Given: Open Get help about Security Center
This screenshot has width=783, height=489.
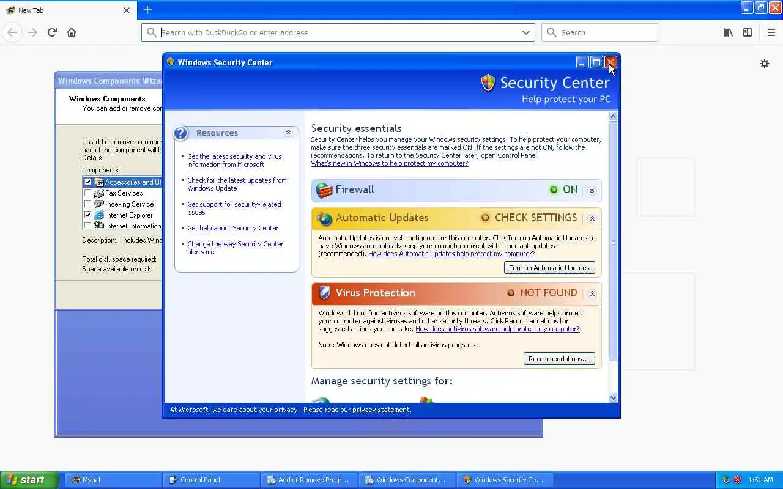Looking at the screenshot, I should (x=232, y=228).
